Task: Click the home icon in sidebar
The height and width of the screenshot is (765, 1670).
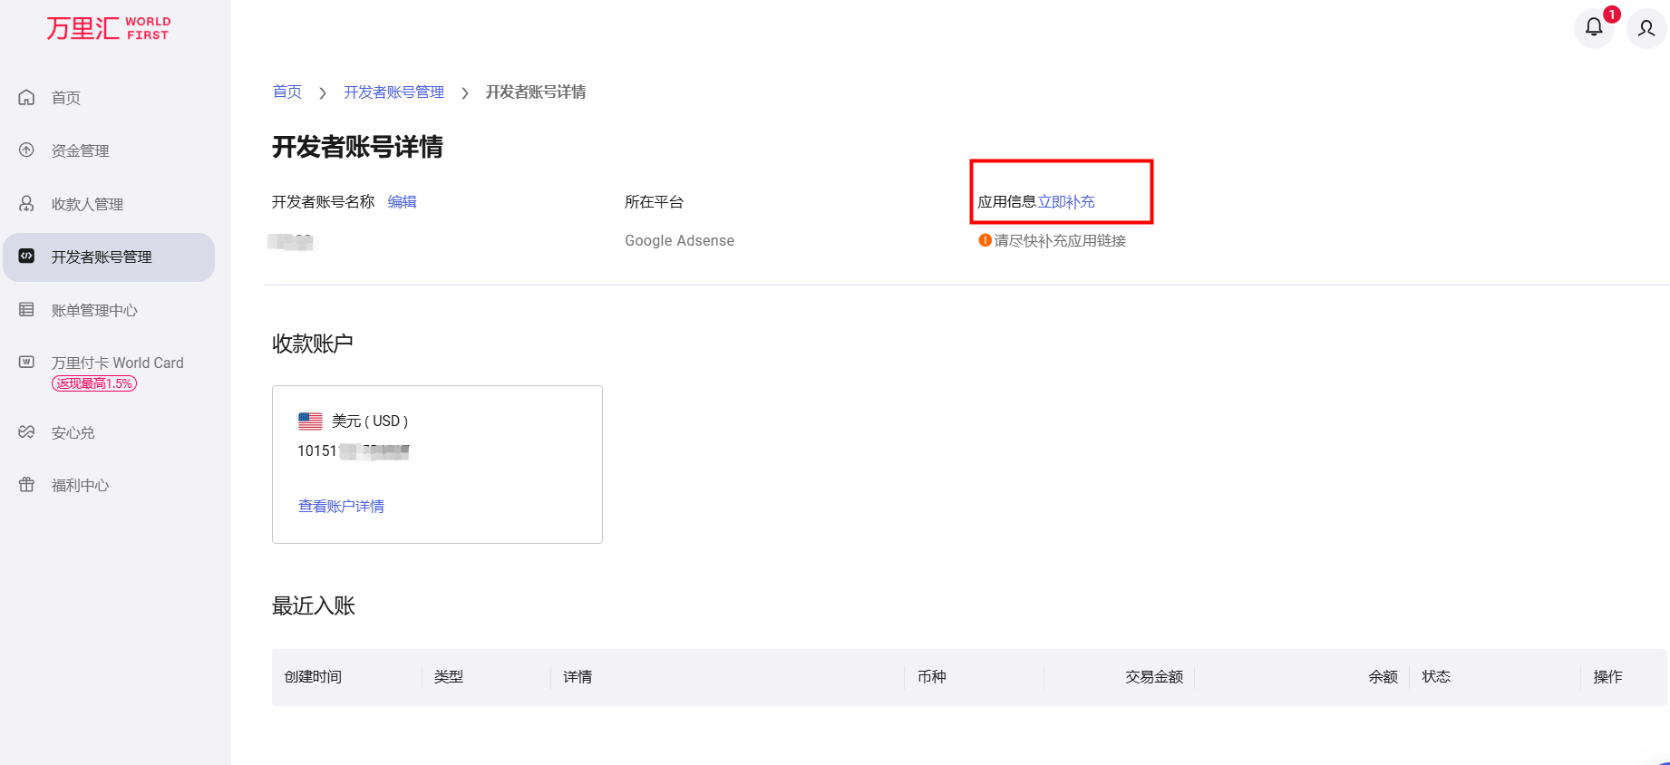Action: [27, 97]
